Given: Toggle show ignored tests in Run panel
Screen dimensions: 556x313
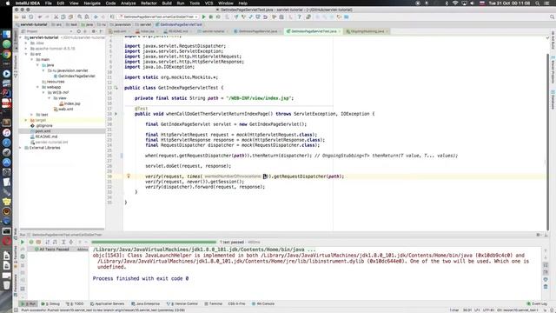Looking at the screenshot, I should [x=38, y=242].
